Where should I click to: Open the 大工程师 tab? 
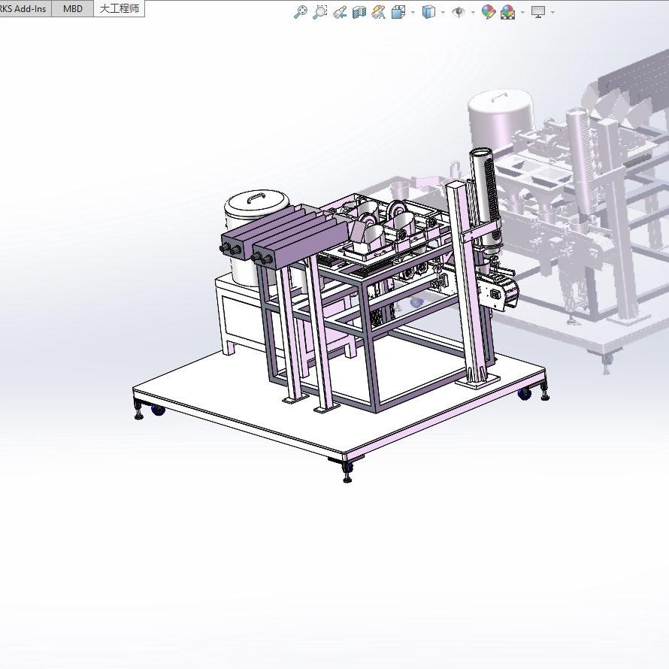click(119, 8)
